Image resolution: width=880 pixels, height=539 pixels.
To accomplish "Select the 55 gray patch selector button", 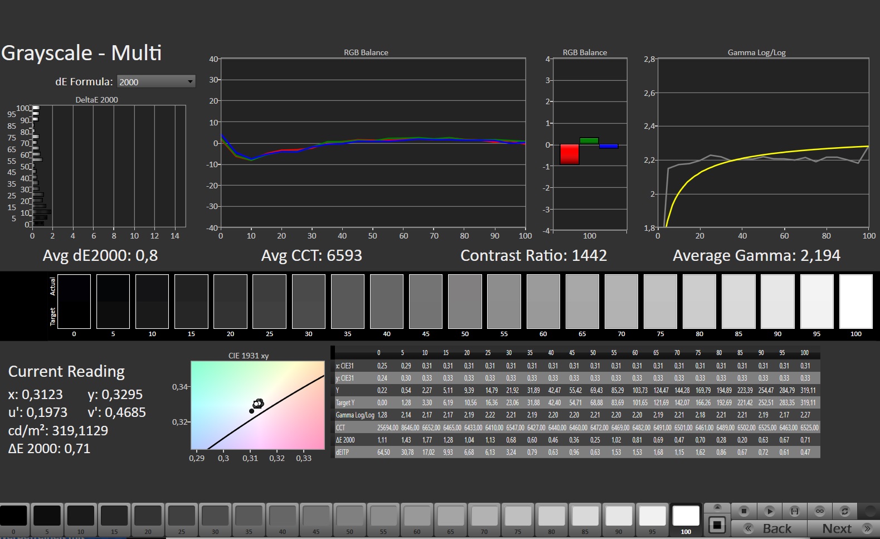I will [383, 519].
